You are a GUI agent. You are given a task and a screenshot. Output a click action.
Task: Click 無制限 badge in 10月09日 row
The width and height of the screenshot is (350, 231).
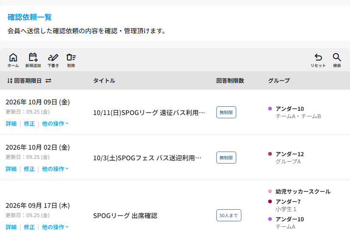226,112
